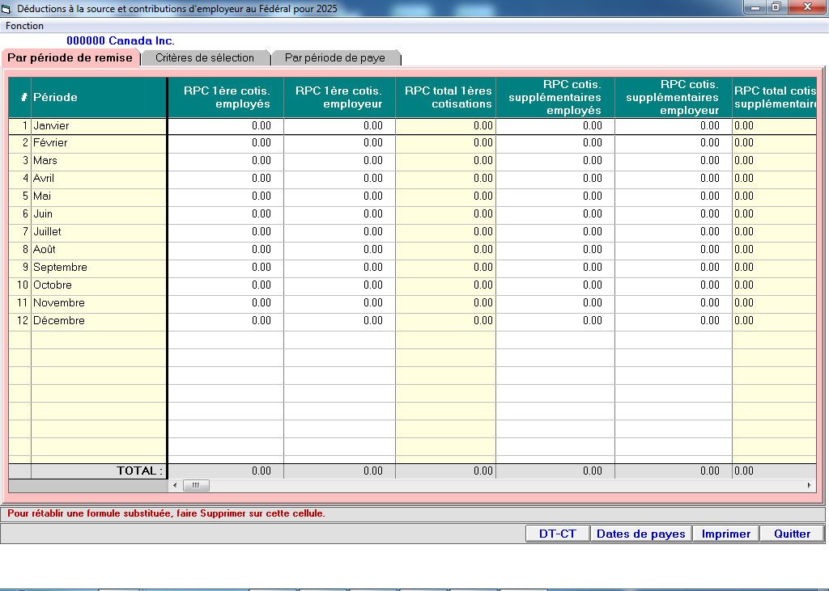Open the Fonction menu
The image size is (829, 591).
[24, 26]
